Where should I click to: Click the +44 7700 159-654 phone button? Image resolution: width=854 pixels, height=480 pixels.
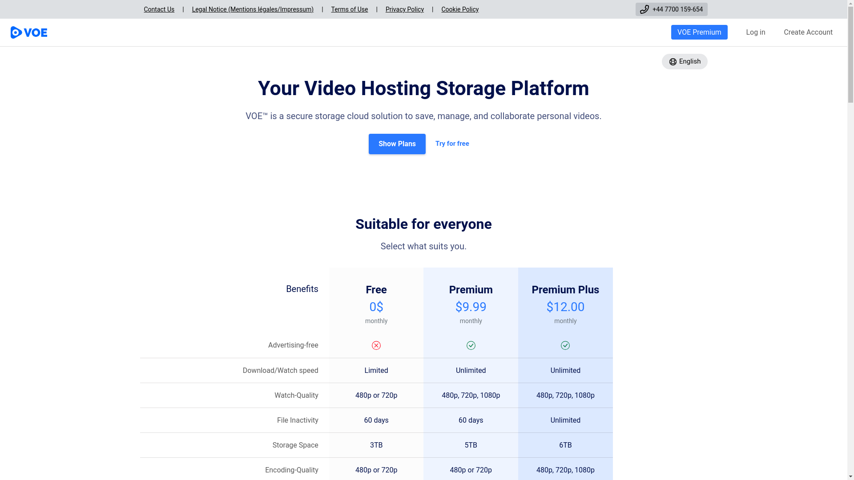pyautogui.click(x=672, y=9)
